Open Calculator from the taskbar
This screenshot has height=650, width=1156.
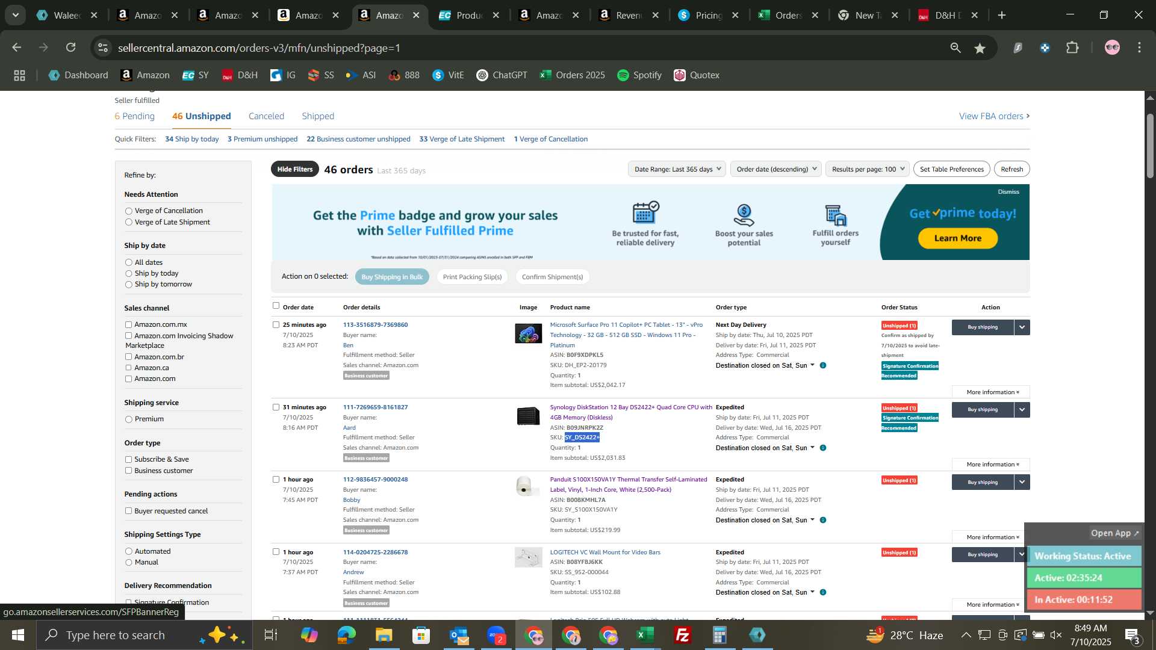[x=720, y=635]
